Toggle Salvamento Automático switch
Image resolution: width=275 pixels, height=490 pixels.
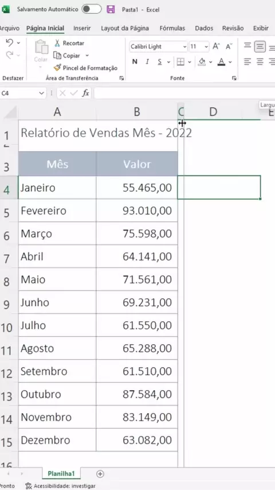click(x=92, y=9)
